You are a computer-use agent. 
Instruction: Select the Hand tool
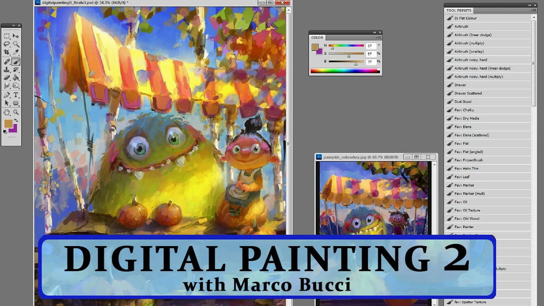(7, 112)
